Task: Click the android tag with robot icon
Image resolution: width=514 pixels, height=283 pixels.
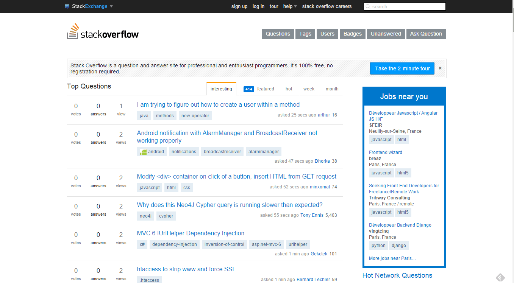Action: pyautogui.click(x=152, y=152)
